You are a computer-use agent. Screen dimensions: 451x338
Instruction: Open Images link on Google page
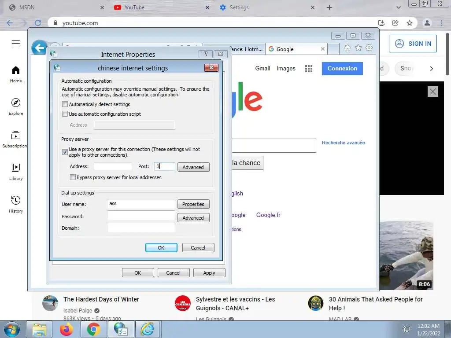(x=286, y=68)
